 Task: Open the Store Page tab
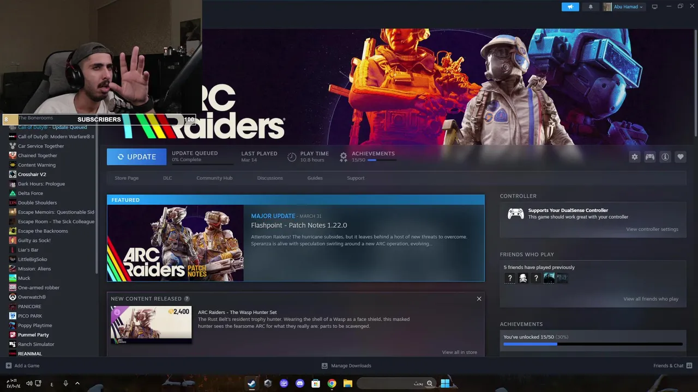pos(127,178)
